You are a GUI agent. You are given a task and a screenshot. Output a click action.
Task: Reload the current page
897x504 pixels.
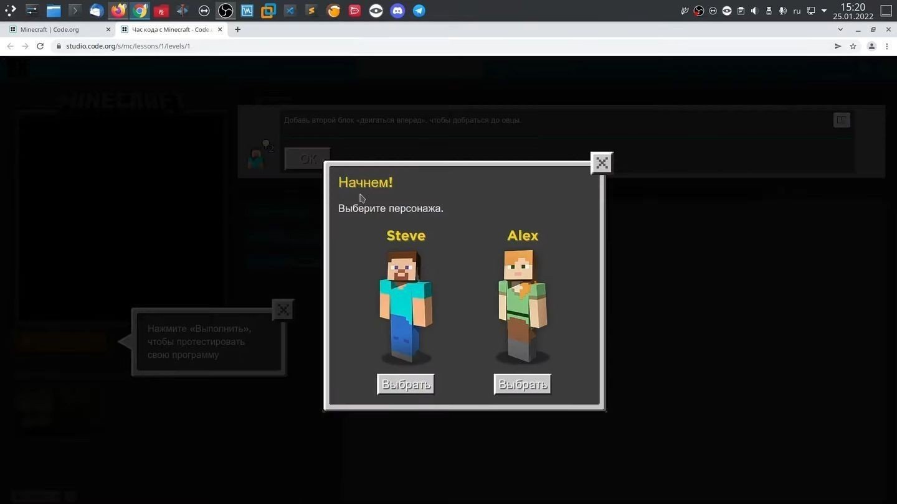point(40,46)
